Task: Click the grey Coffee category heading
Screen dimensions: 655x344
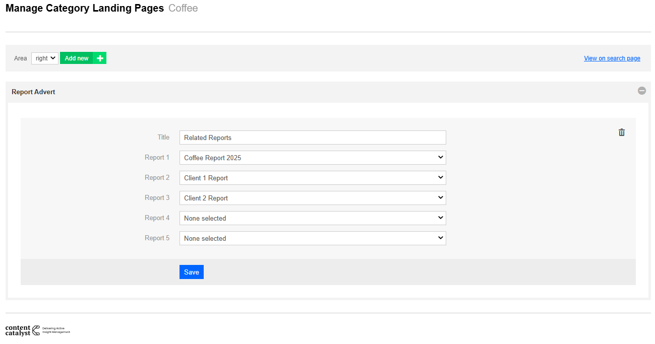Action: (x=183, y=8)
